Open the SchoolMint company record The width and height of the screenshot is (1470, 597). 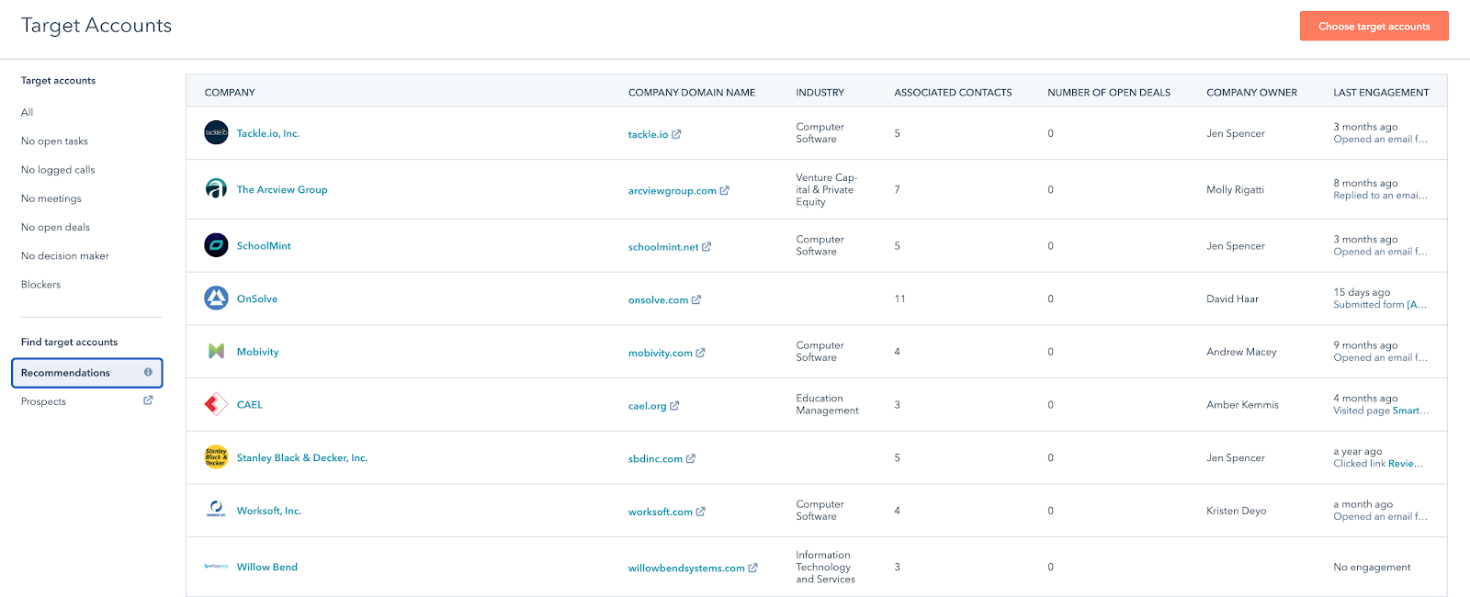click(264, 245)
